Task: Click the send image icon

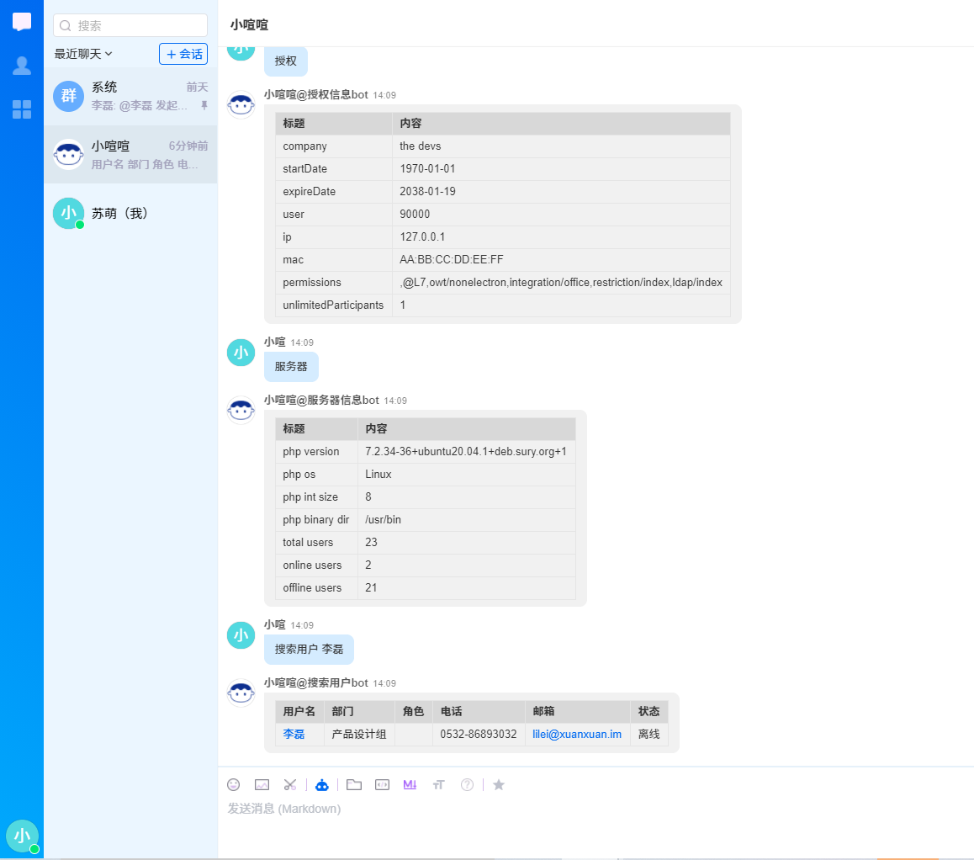Action: point(262,784)
